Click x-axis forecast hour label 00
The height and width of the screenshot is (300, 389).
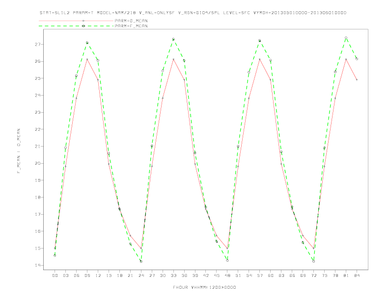point(55,275)
